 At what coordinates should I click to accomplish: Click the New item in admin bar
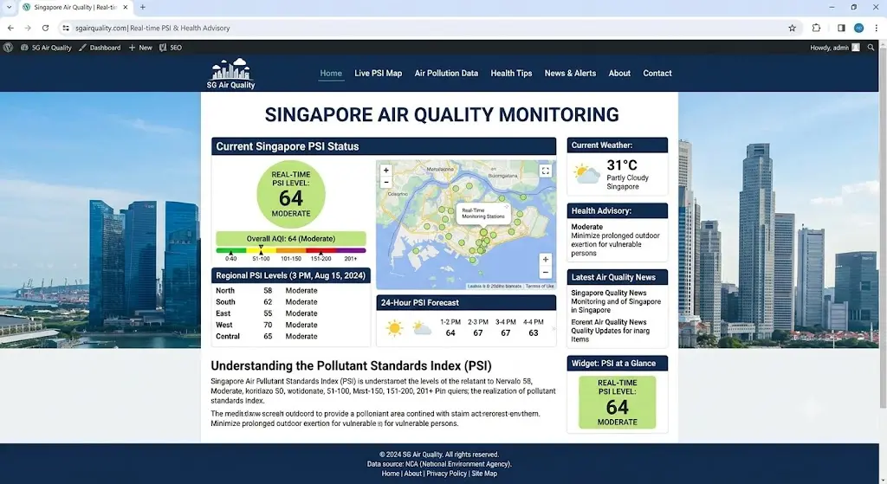pos(140,48)
